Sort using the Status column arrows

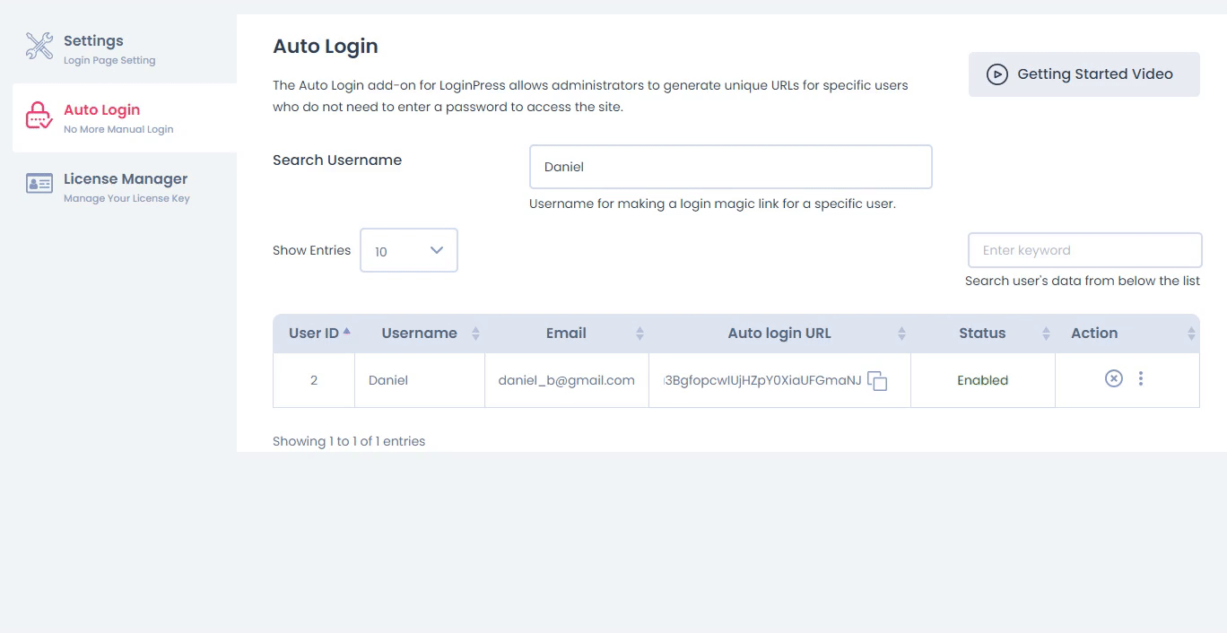[x=1046, y=334]
